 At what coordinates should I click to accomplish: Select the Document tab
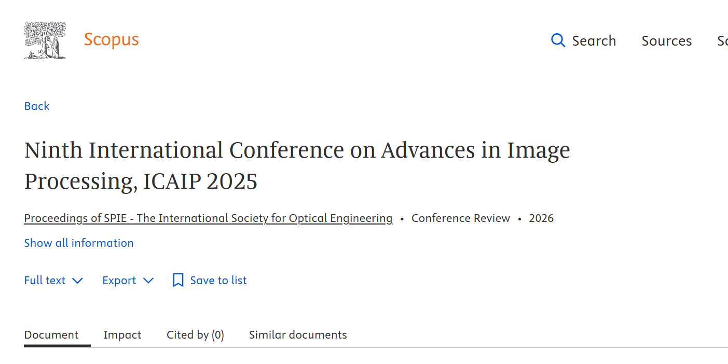51,335
